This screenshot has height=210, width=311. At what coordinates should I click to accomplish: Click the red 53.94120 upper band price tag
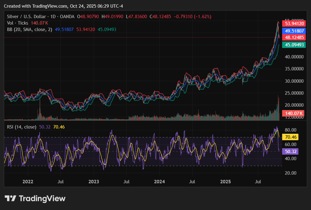point(294,23)
